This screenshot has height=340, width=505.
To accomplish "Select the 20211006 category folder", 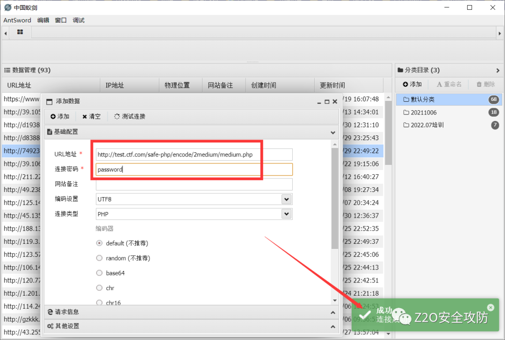I will pyautogui.click(x=449, y=112).
